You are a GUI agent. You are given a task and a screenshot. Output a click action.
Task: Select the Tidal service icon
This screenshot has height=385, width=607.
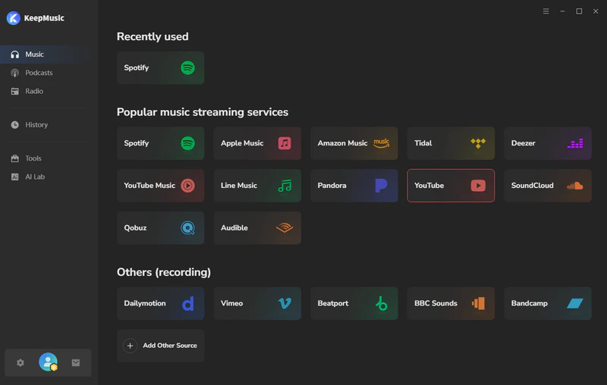coord(478,143)
